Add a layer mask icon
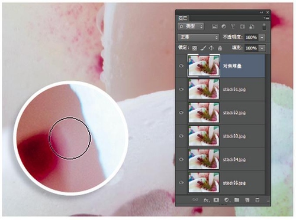 (216, 200)
